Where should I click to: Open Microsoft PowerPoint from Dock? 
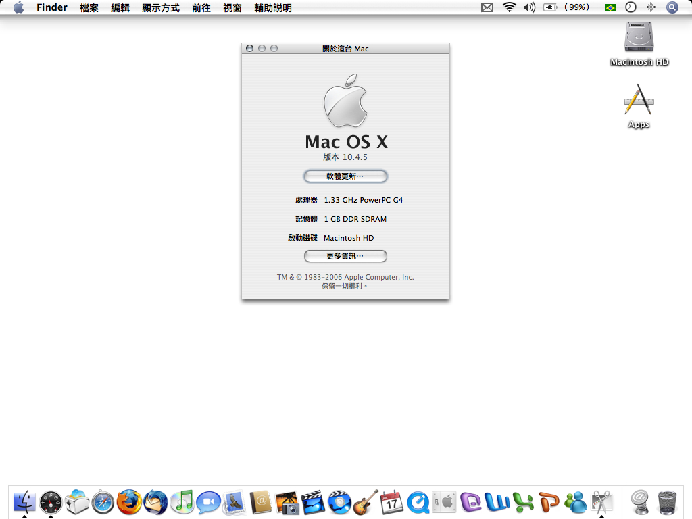(x=549, y=502)
